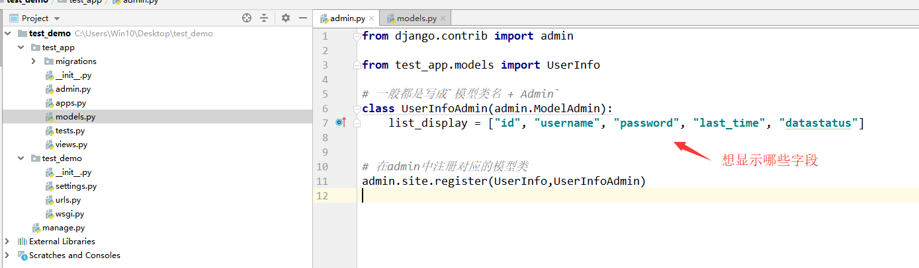919x268 pixels.
Task: Click the "password" string in line 7
Action: coord(646,123)
